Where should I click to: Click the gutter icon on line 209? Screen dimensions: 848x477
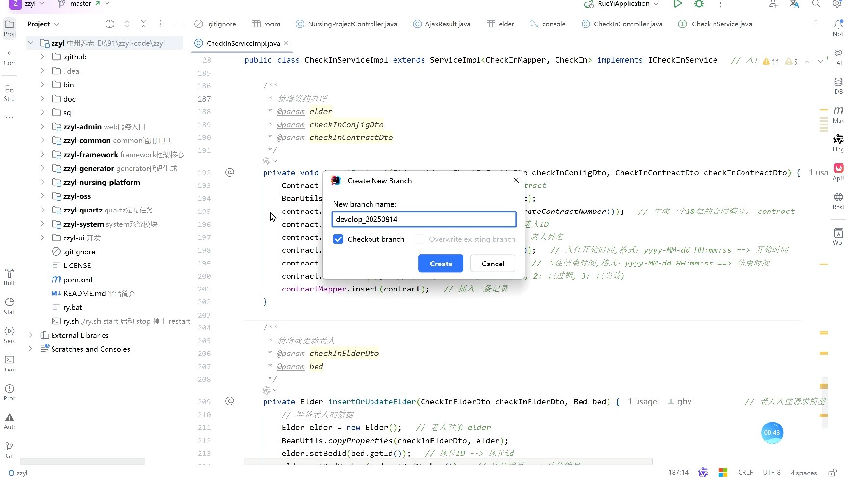pos(230,401)
